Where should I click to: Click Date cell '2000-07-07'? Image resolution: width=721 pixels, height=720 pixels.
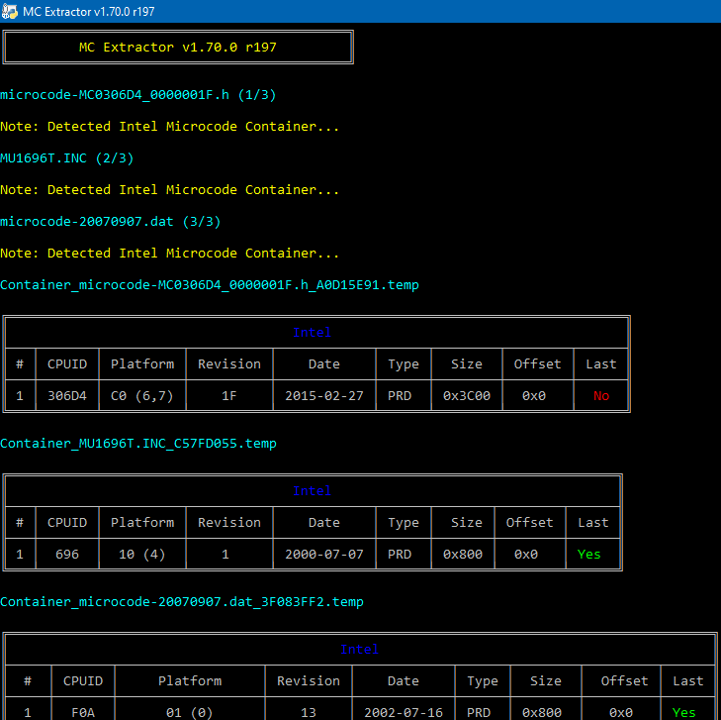point(324,555)
